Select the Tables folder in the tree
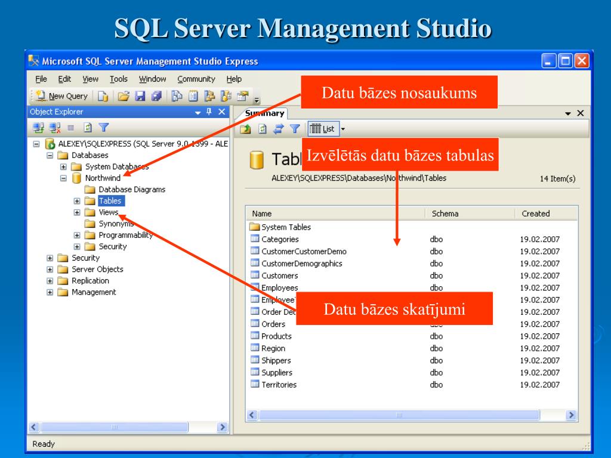The height and width of the screenshot is (458, 611). click(x=110, y=201)
